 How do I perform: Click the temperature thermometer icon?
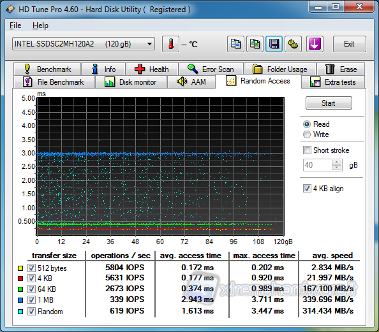click(x=170, y=44)
